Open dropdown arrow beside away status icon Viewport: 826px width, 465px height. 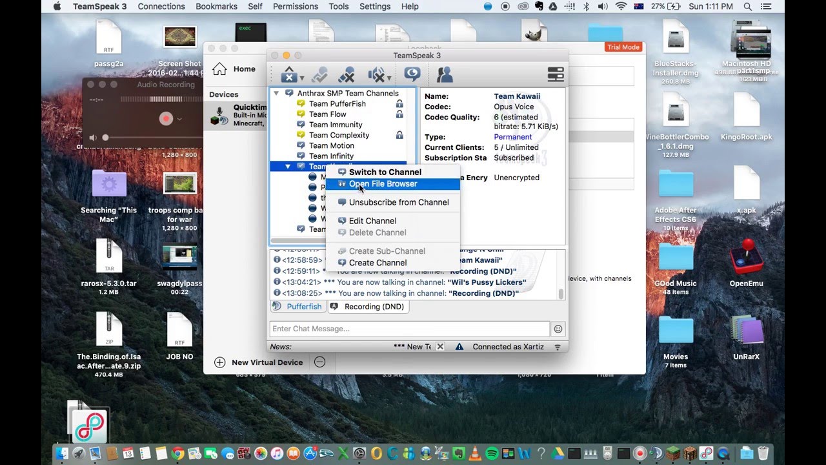[x=301, y=79]
